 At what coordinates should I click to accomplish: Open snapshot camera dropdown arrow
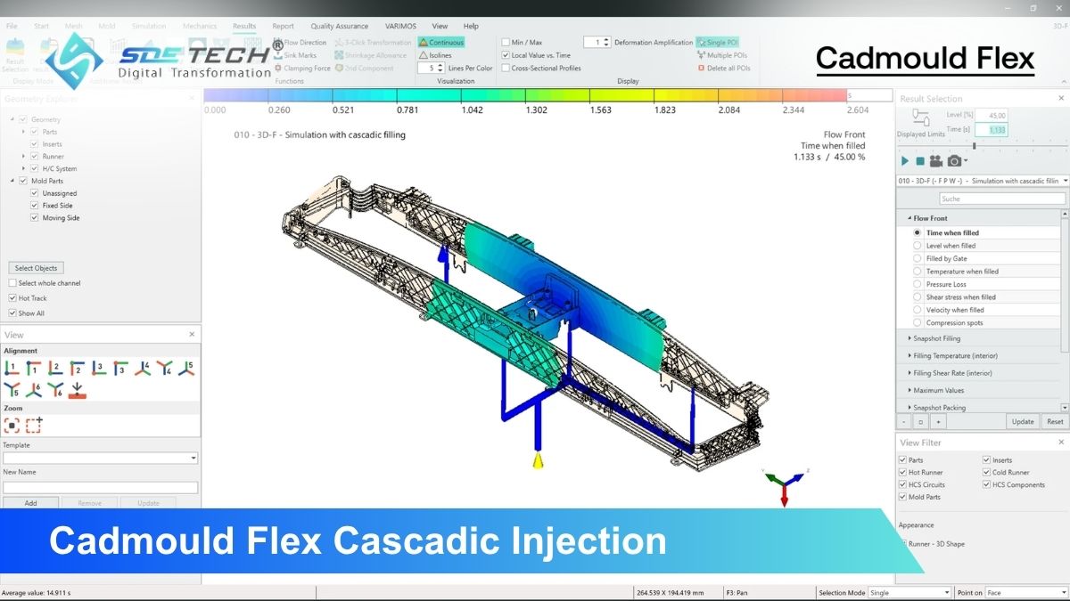pyautogui.click(x=966, y=162)
